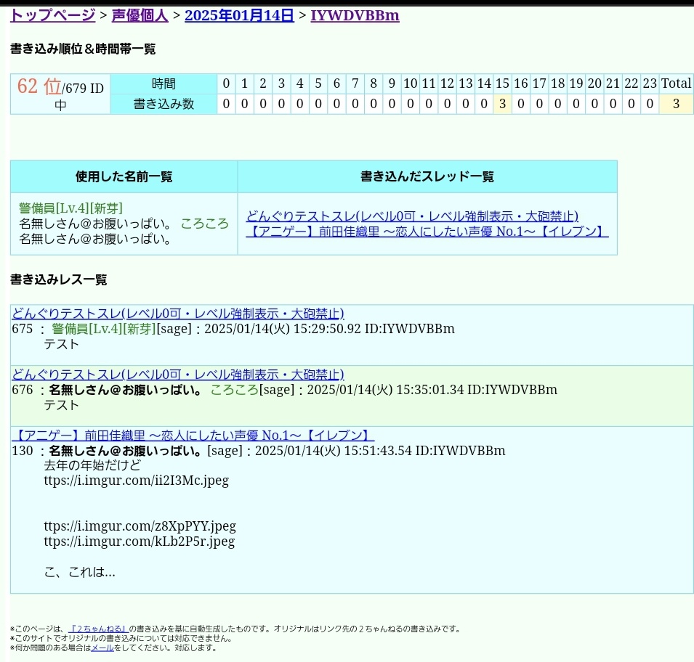694x662 pixels.
Task: Select the hour 20 header cell
Action: (x=594, y=83)
